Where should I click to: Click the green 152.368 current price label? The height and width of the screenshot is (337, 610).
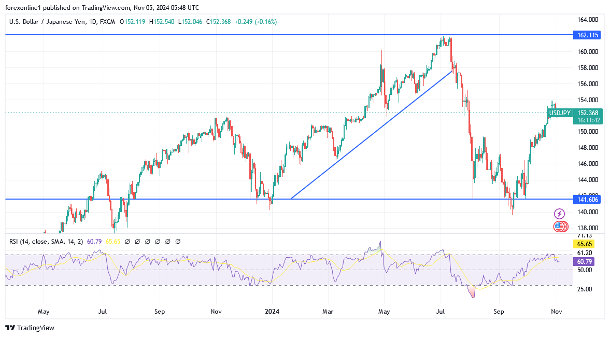tap(587, 113)
